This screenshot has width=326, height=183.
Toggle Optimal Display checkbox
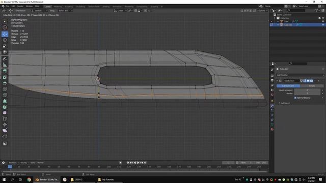(x=295, y=98)
